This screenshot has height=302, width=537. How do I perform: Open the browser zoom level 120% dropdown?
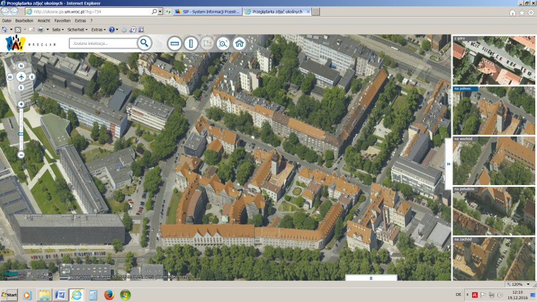[520, 284]
